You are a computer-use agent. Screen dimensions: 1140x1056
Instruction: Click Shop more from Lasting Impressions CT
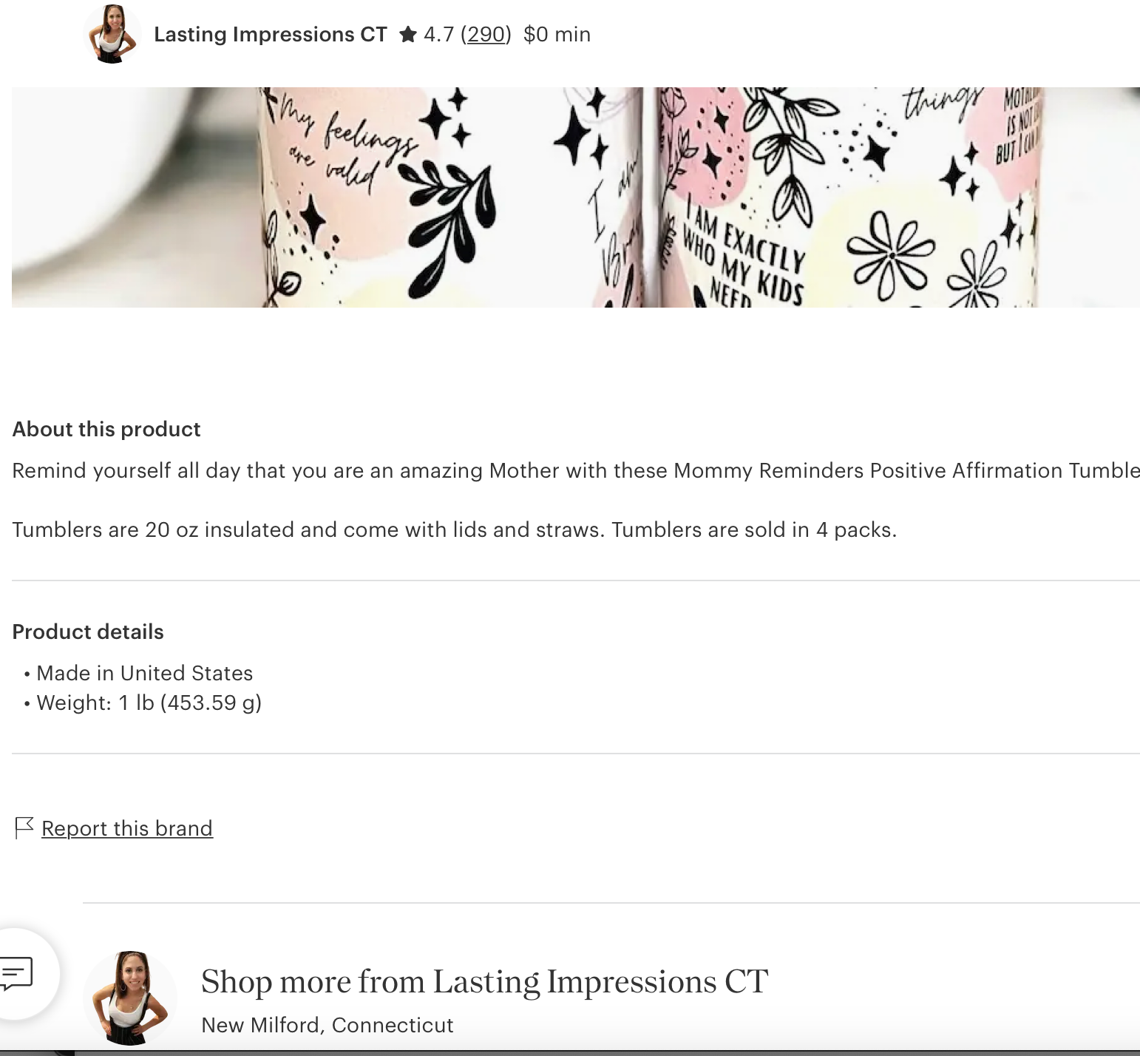485,982
